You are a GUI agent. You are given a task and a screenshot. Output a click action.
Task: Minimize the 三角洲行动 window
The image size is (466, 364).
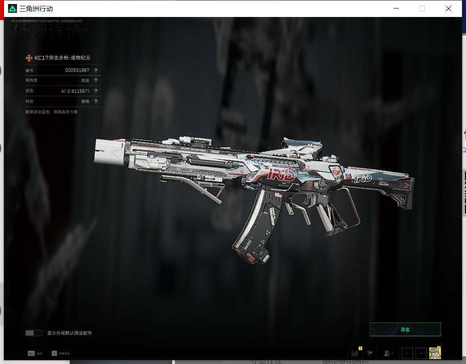(396, 8)
